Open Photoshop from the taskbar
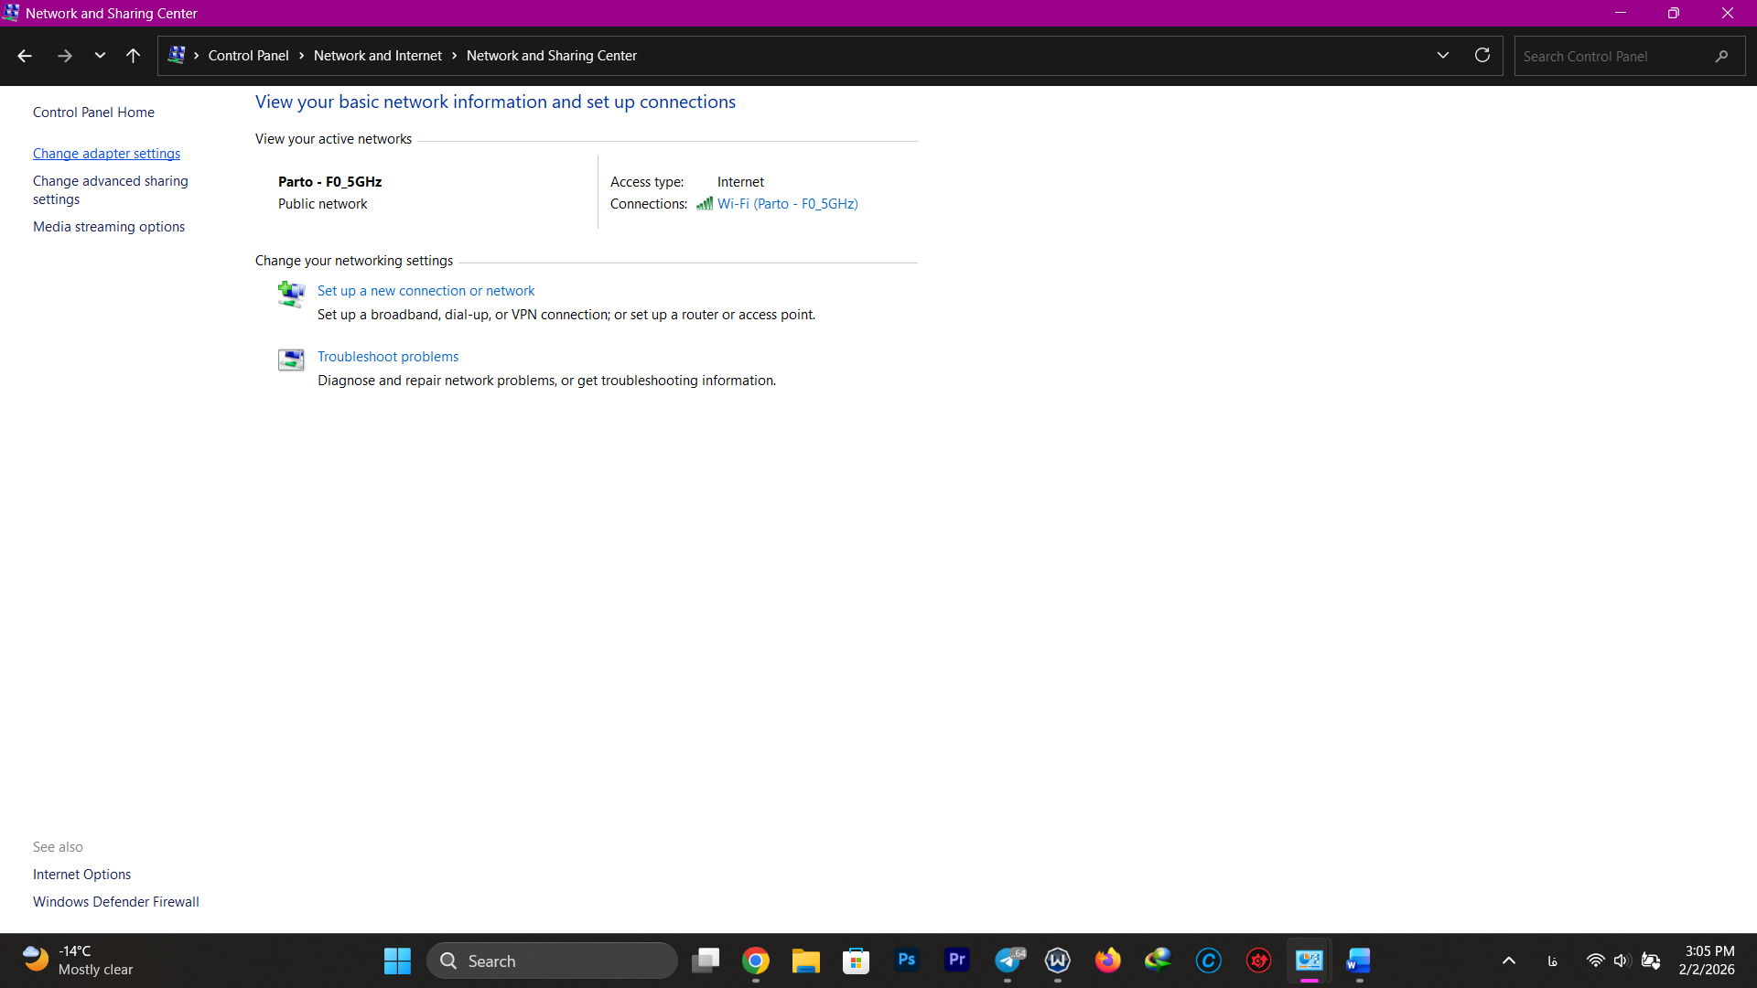Image resolution: width=1757 pixels, height=988 pixels. point(907,960)
